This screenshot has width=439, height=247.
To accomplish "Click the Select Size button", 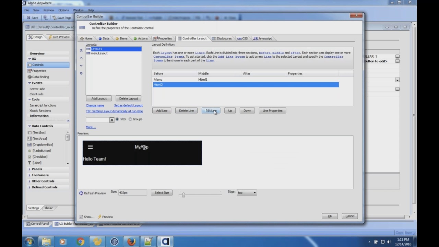I will pos(162,192).
